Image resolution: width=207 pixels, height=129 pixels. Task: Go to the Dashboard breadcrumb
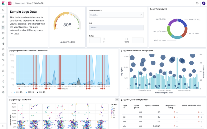pos(20,3)
